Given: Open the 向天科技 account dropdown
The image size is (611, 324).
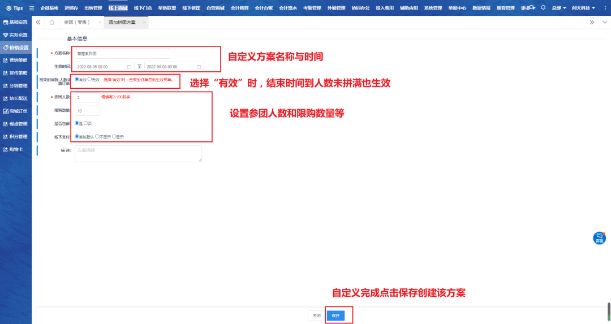Looking at the screenshot, I should tap(583, 8).
